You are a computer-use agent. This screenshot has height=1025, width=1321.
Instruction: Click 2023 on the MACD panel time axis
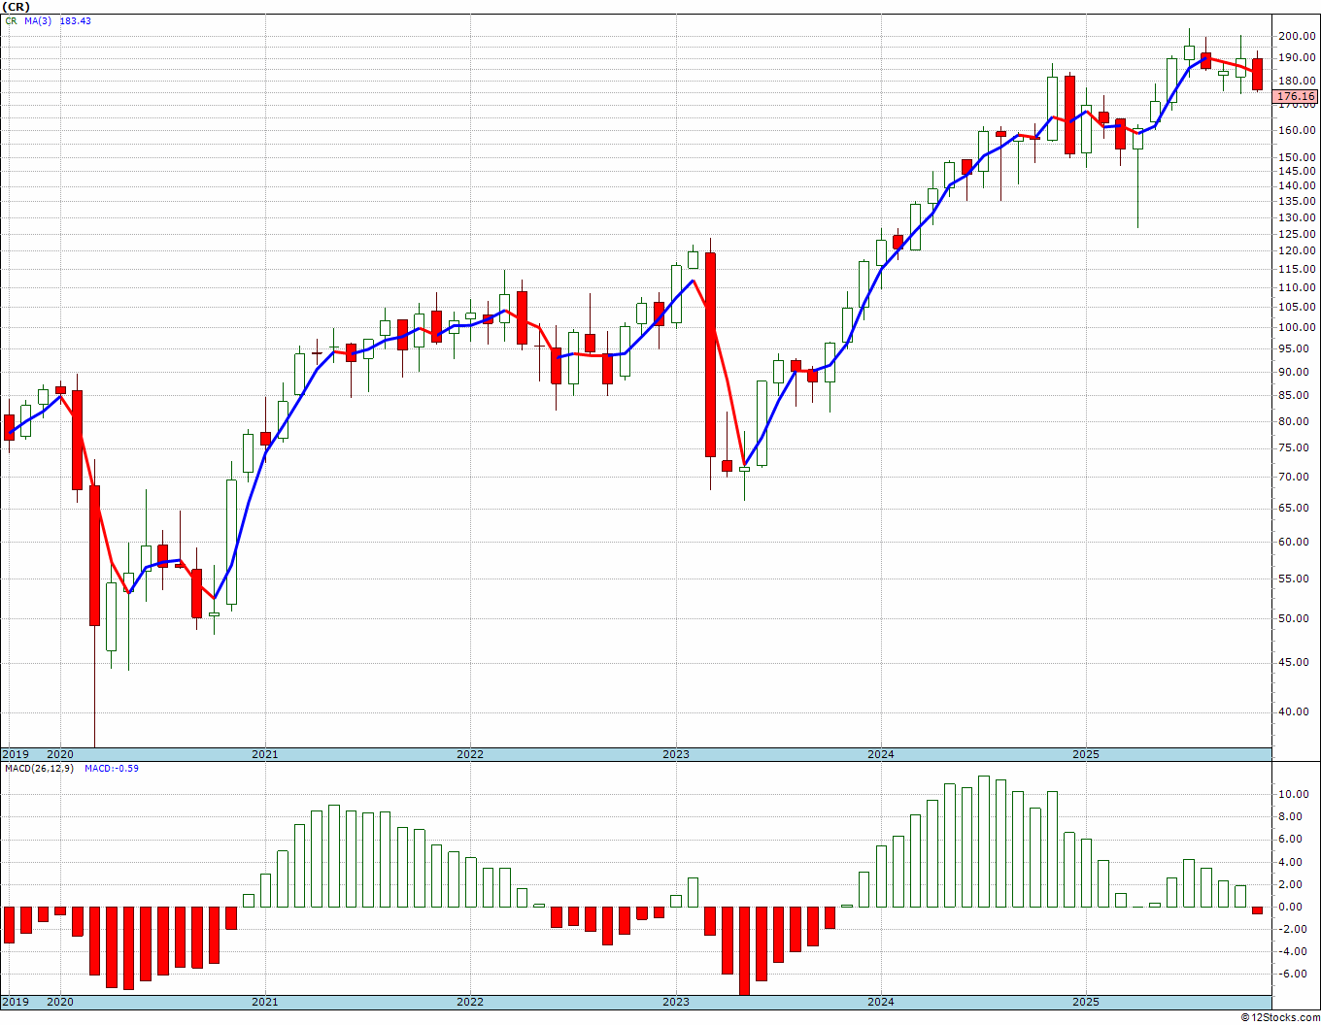(676, 1002)
